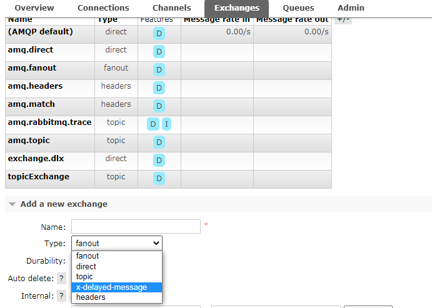432x308 pixels.
Task: Select x-delayed-message from the type list
Action: click(x=112, y=287)
